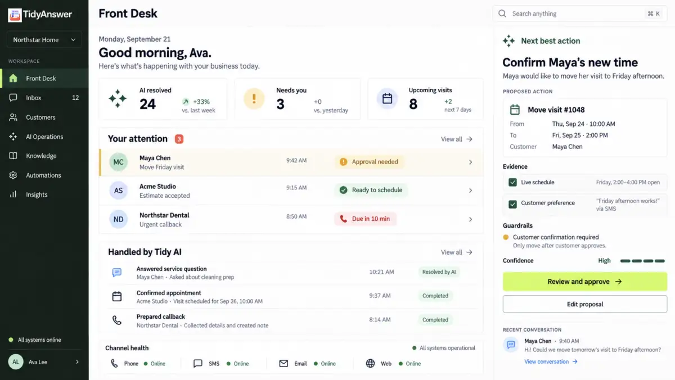Expand Acme Studio row chevron
The height and width of the screenshot is (380, 675).
[x=471, y=191]
